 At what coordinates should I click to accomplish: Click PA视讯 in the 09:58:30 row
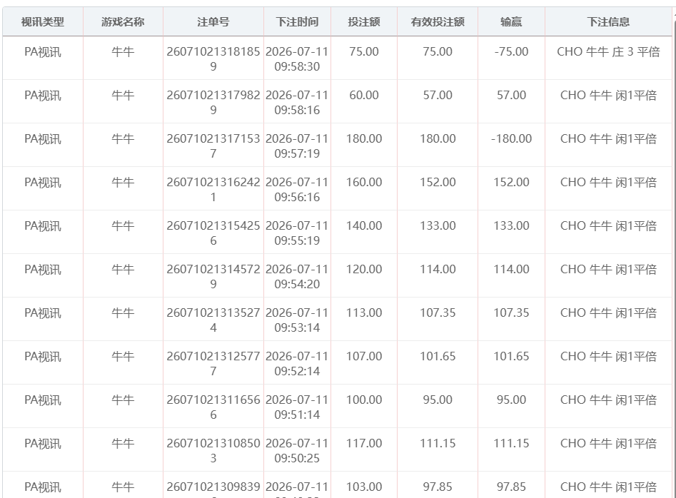[43, 51]
